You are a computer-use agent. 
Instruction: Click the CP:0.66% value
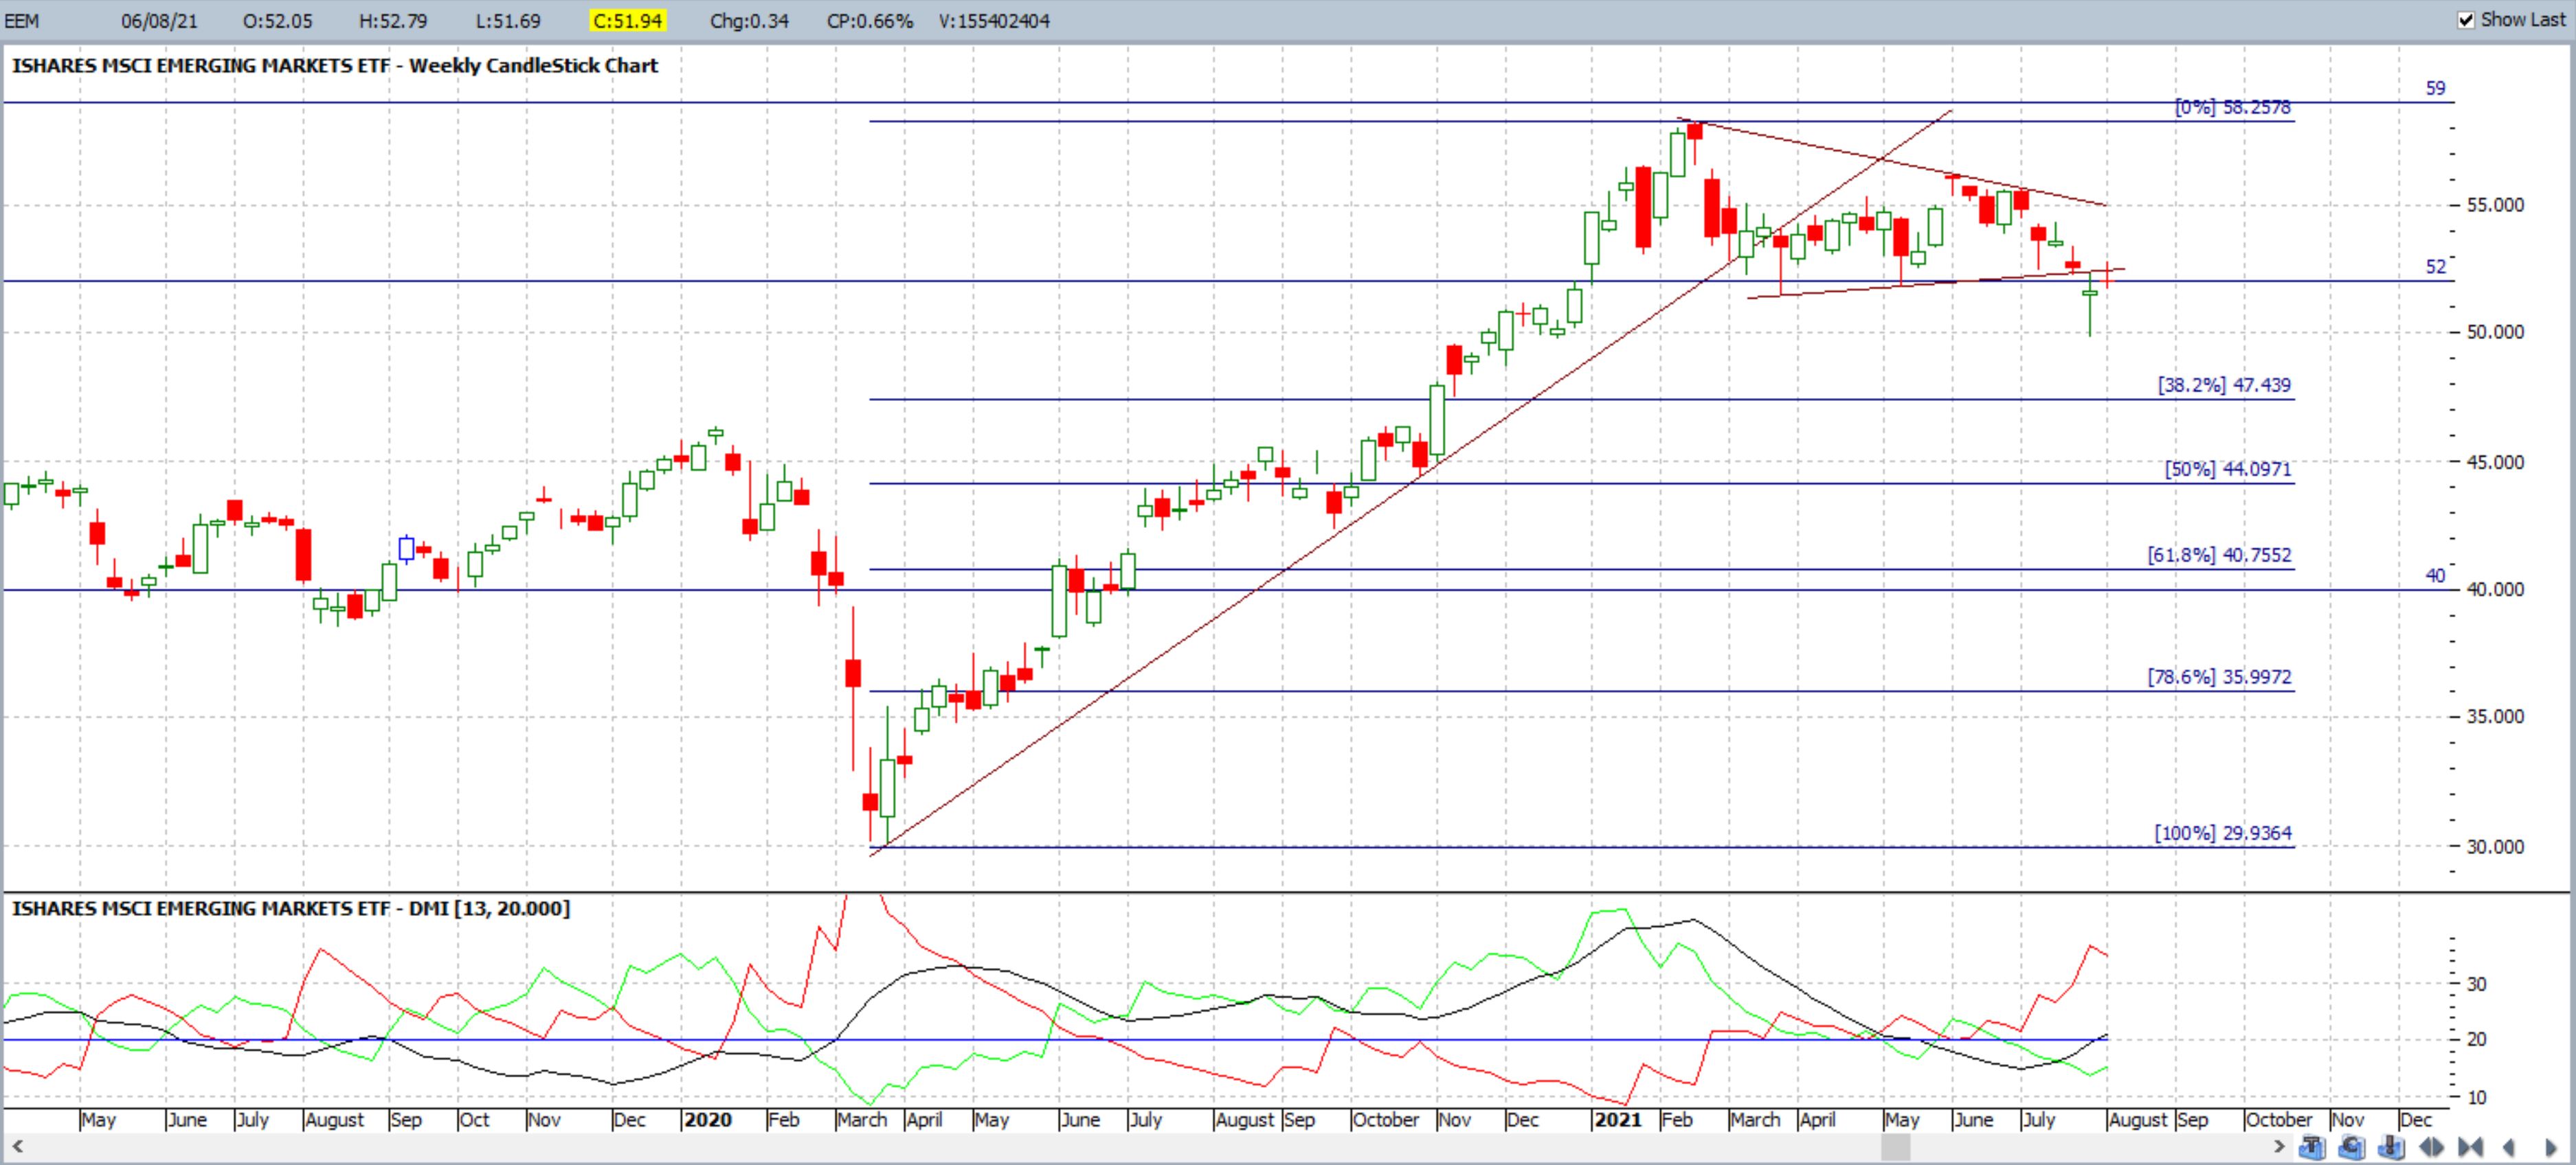point(870,21)
